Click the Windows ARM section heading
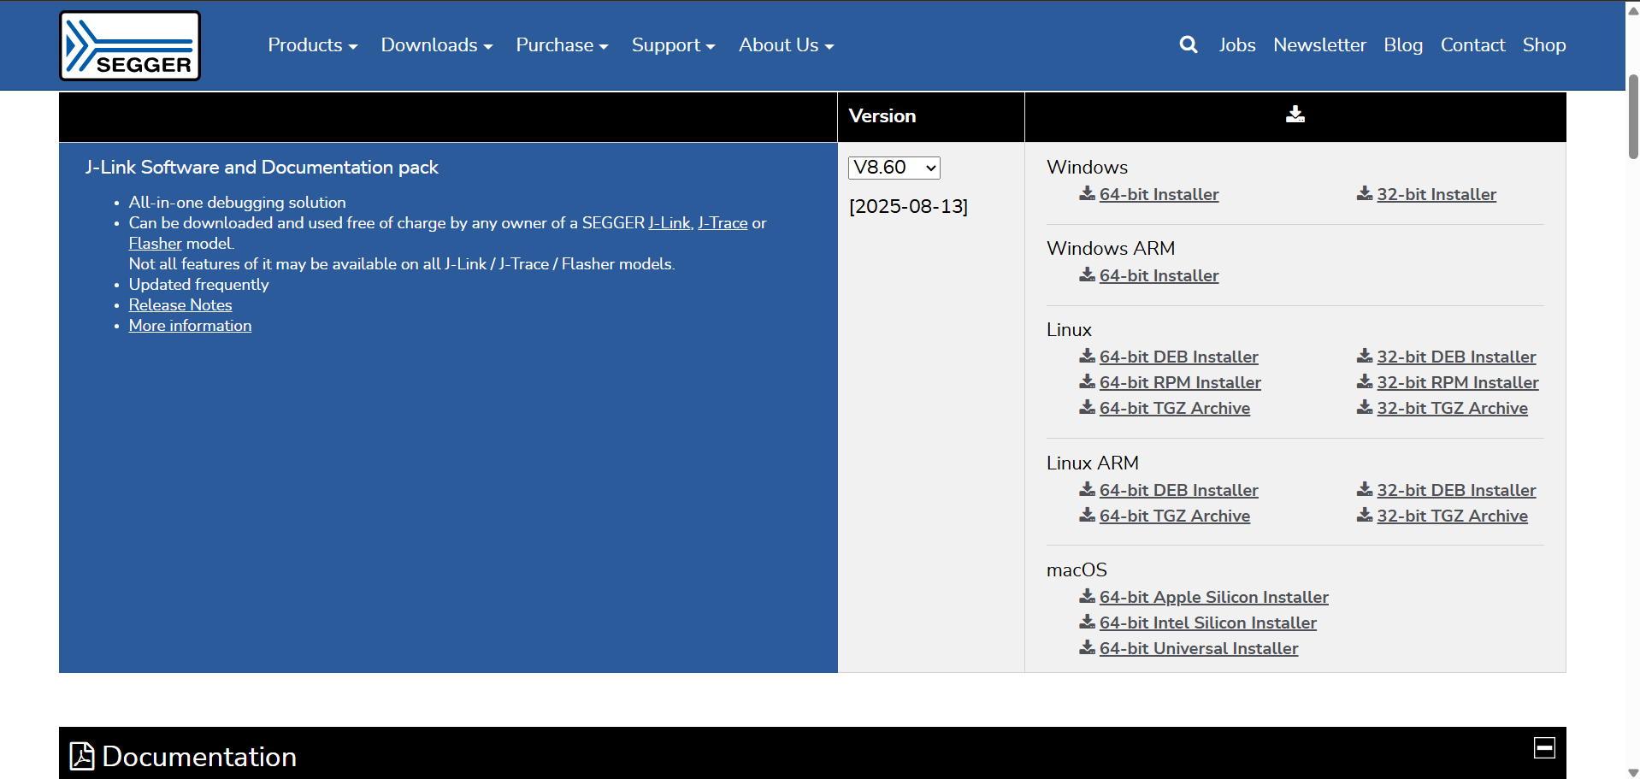1640x779 pixels. (1111, 248)
